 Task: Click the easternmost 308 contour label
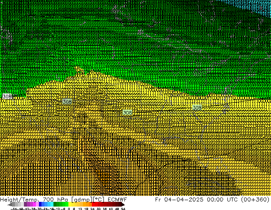[197, 108]
